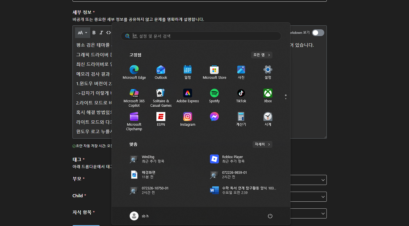The image size is (409, 226).
Task: Open Microsoft Edge from pinned apps
Action: pyautogui.click(x=134, y=72)
